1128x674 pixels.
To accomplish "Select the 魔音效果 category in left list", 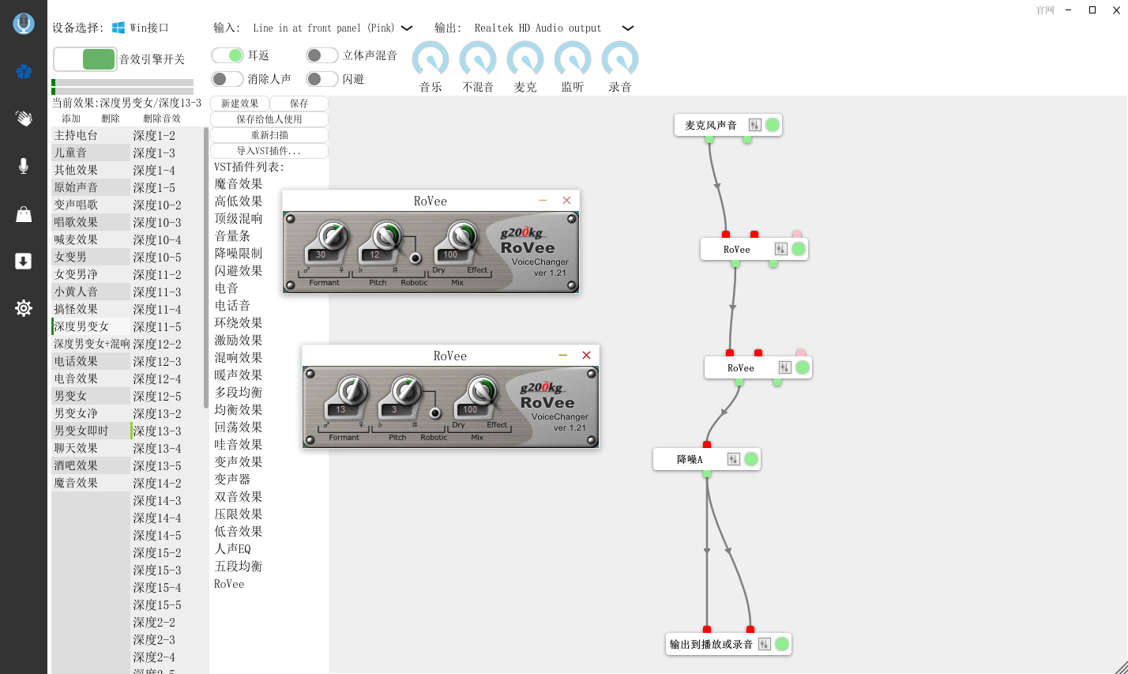I will coord(91,483).
